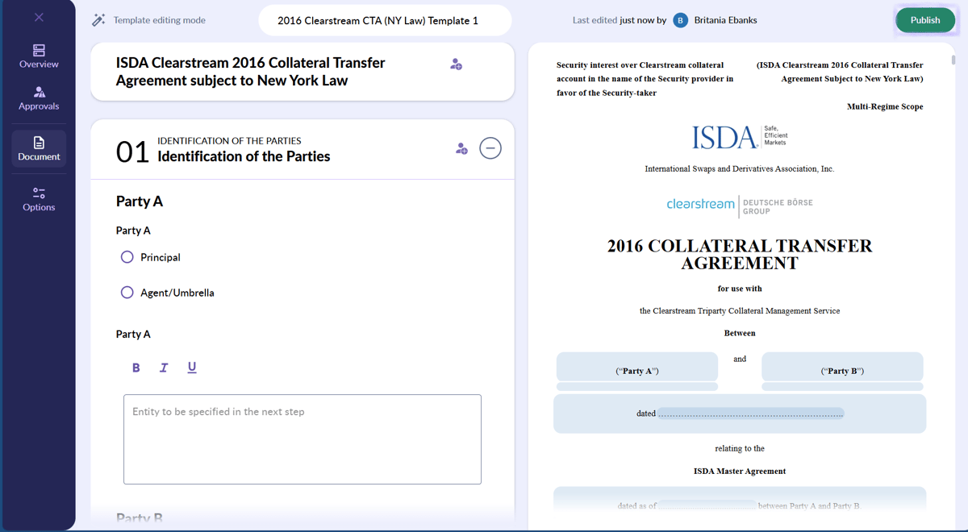
Task: Select the Principal radio option
Action: (127, 257)
